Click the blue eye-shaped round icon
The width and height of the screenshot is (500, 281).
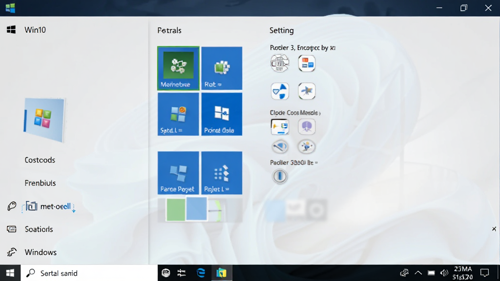coord(280,146)
